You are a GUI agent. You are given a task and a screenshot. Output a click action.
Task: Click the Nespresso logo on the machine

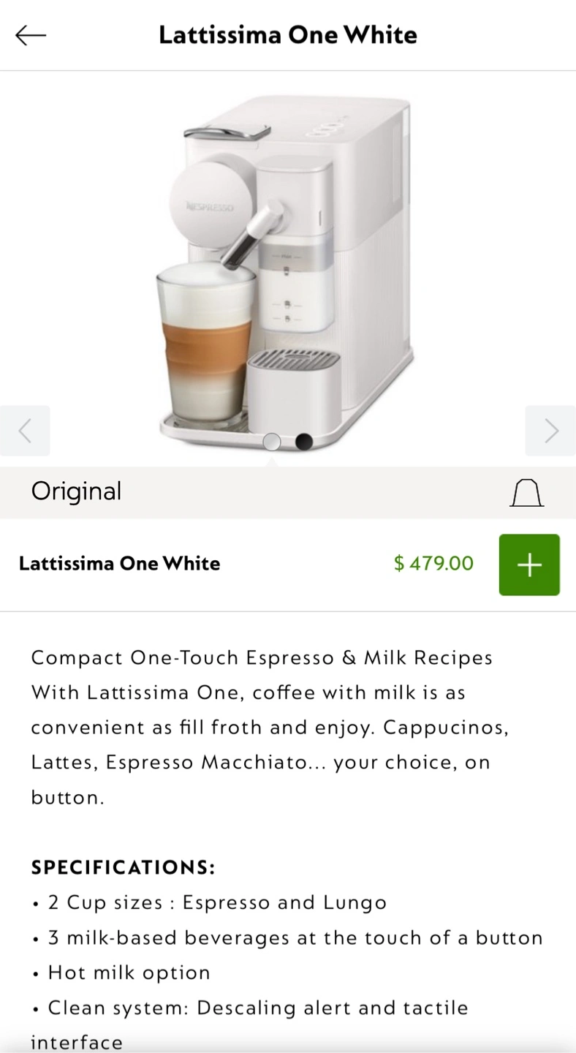pos(210,207)
